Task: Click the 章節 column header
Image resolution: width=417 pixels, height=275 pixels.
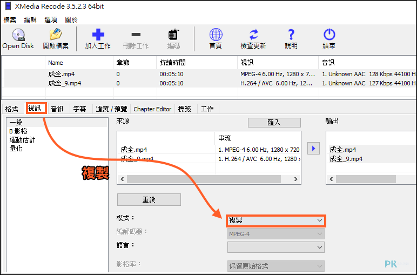Action: point(135,63)
